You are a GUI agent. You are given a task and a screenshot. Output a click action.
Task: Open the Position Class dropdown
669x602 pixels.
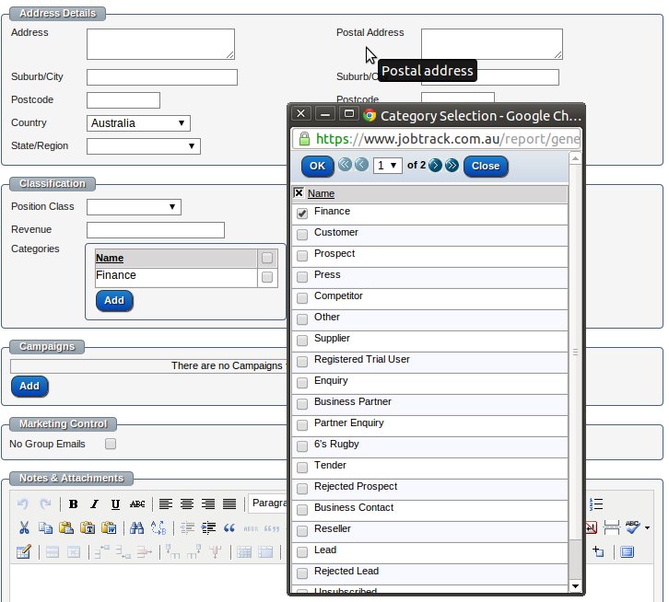click(x=134, y=207)
